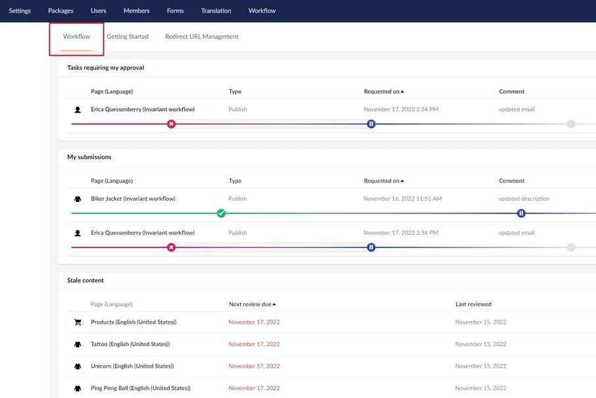Click pending pause marker on Biker Jacket workflow

click(x=521, y=213)
